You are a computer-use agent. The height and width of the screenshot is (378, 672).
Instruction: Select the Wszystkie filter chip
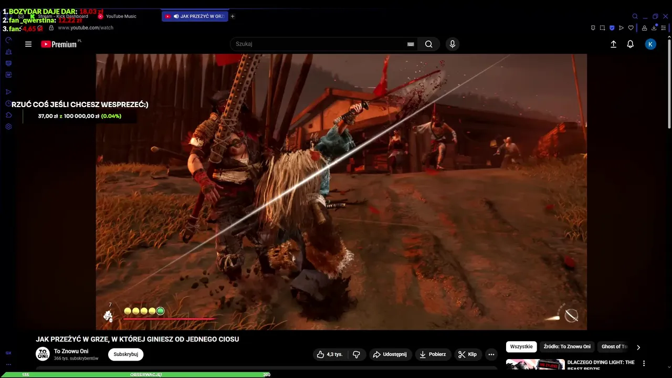[521, 346]
